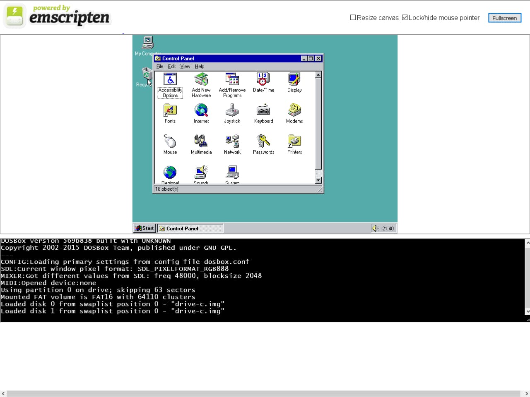
Task: Click the Control Panel taskbar button
Action: coord(190,228)
